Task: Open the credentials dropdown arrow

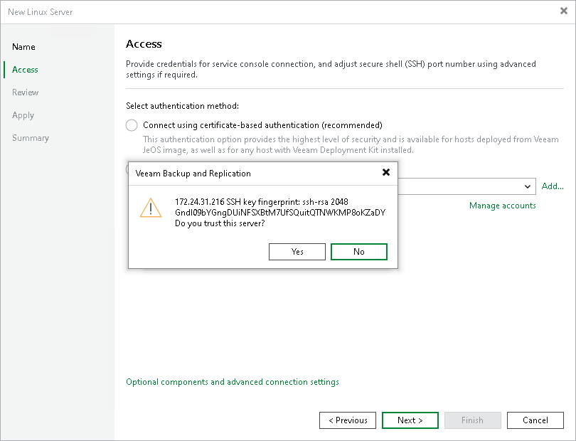Action: pyautogui.click(x=528, y=186)
